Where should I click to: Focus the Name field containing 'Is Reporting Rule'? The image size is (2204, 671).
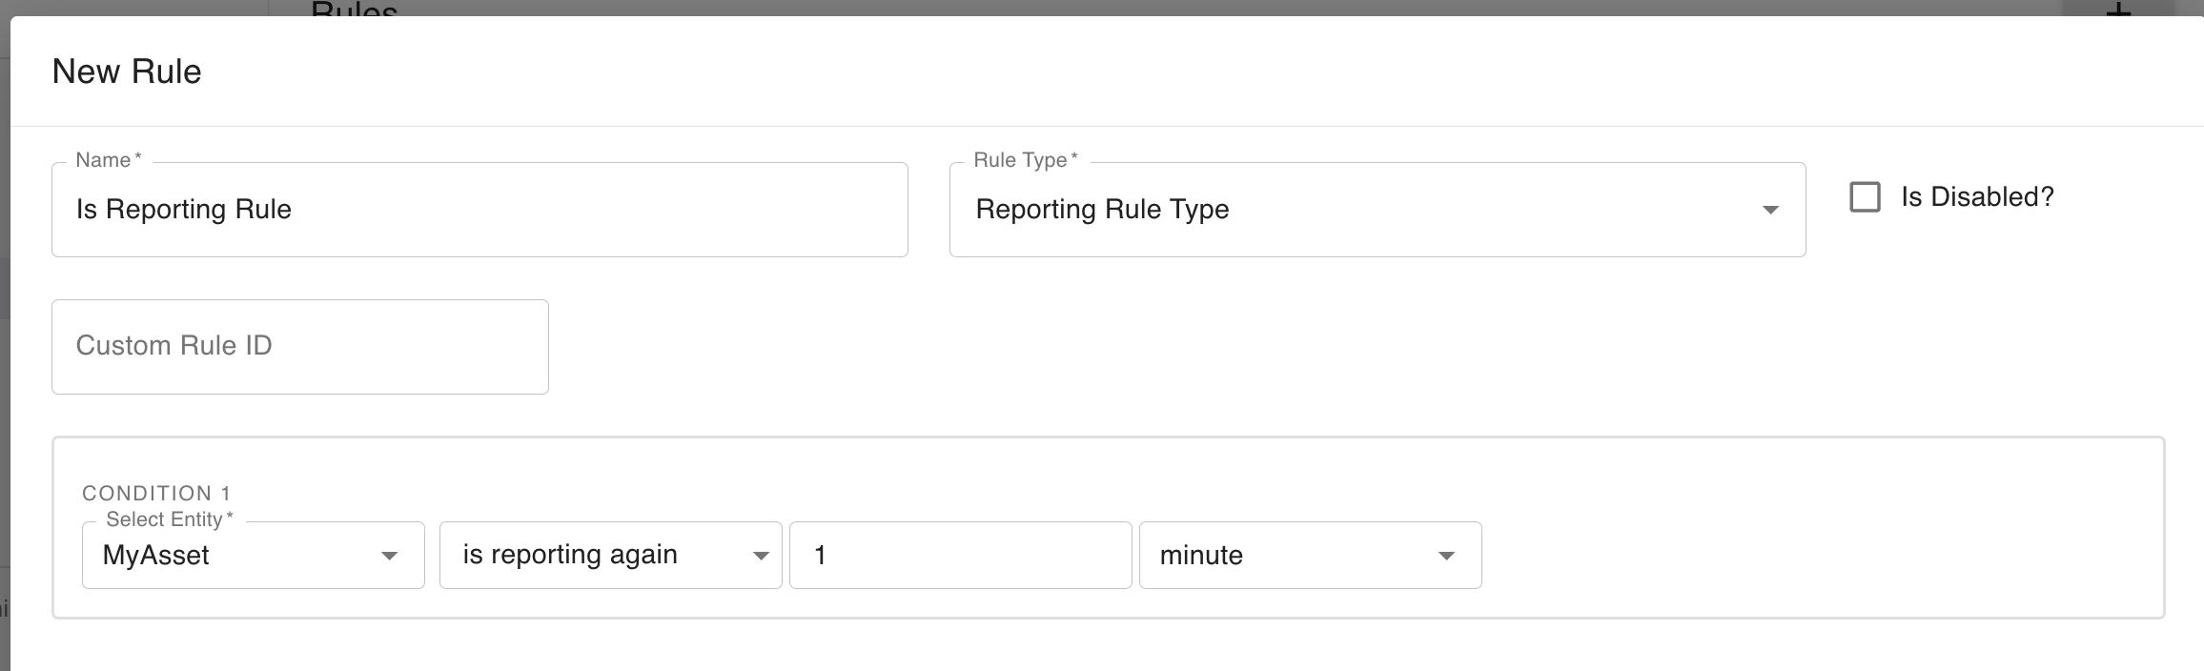(x=479, y=210)
